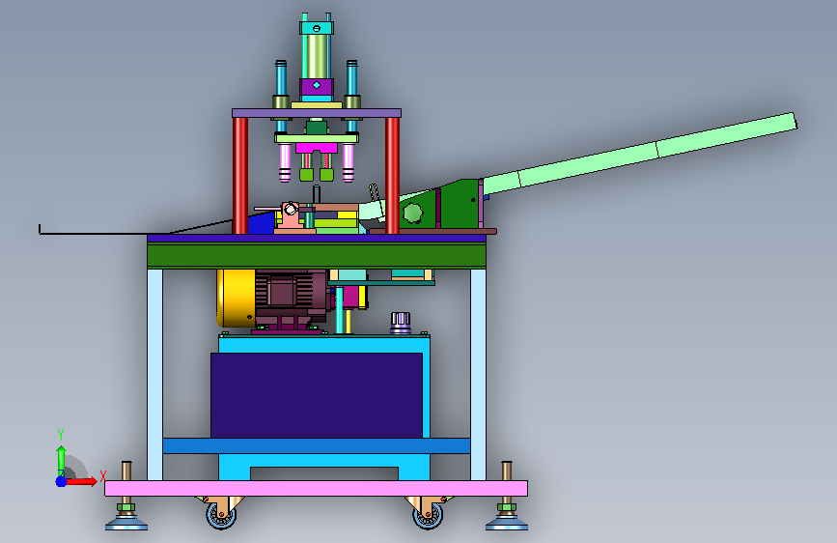Select the magenta block under the press plate

click(x=317, y=148)
